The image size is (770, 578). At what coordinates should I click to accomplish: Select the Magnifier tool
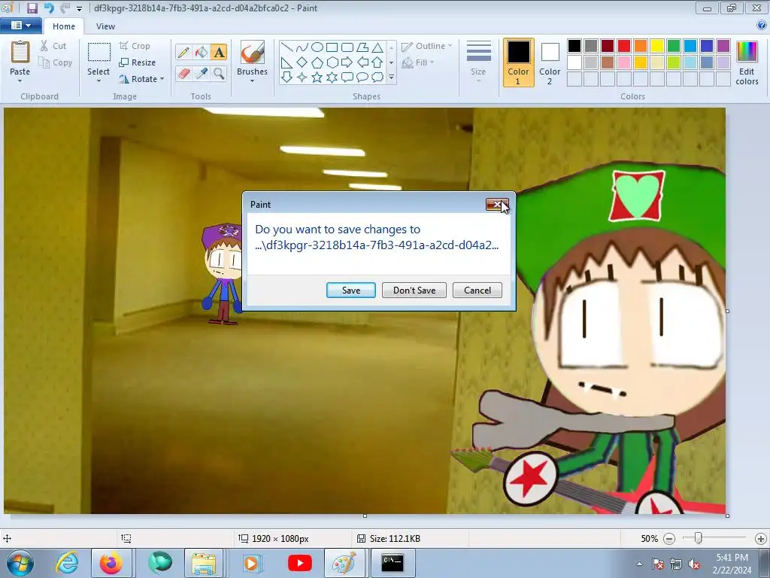(219, 73)
